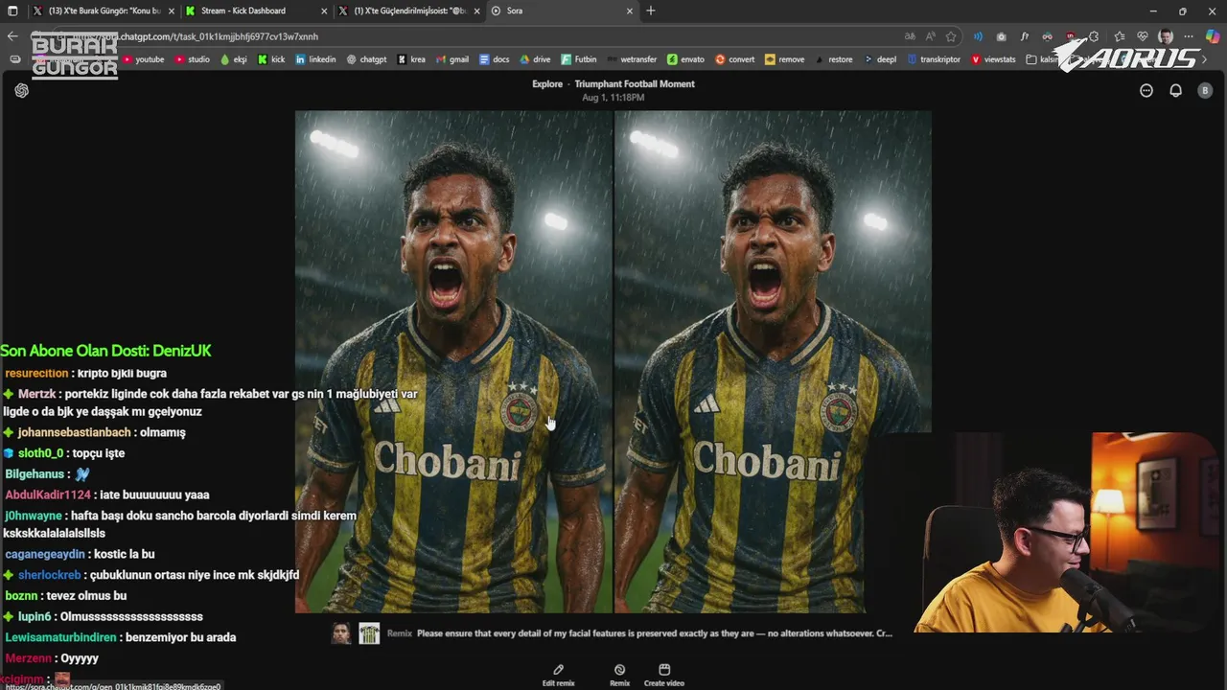The height and width of the screenshot is (690, 1227).
Task: Click the translate icon in address bar
Action: pyautogui.click(x=909, y=36)
